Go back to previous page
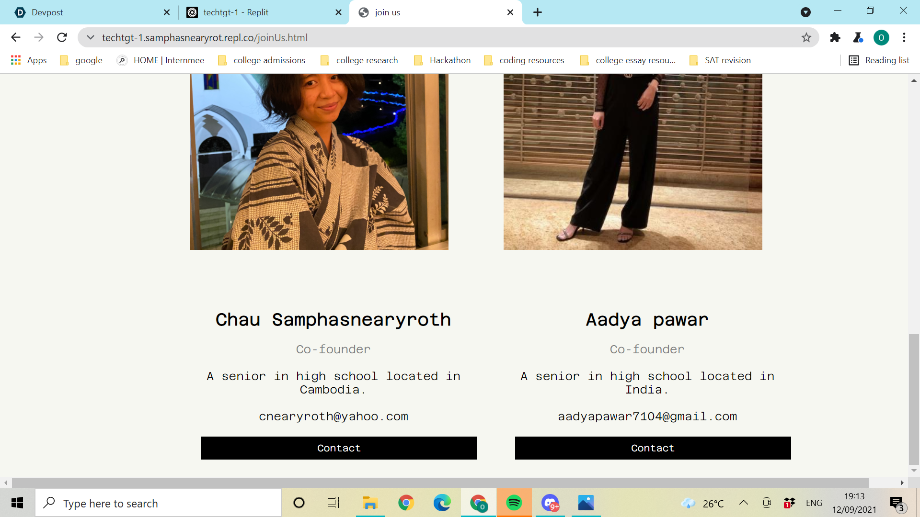The height and width of the screenshot is (517, 920). (x=16, y=37)
